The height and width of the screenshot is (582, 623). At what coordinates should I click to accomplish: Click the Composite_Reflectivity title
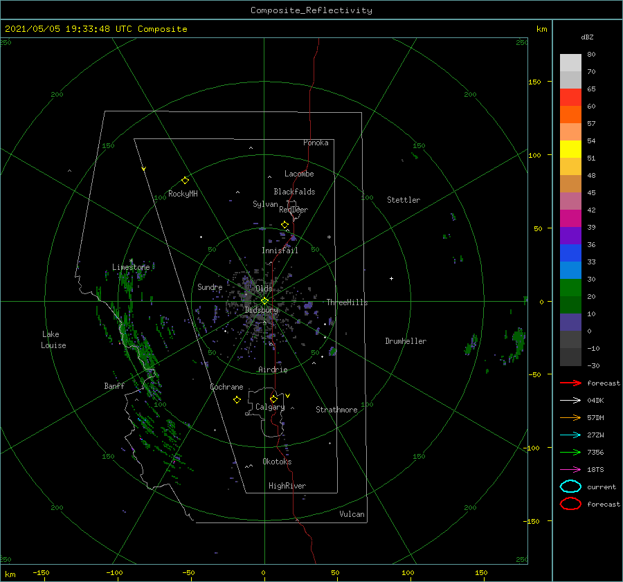(x=311, y=10)
